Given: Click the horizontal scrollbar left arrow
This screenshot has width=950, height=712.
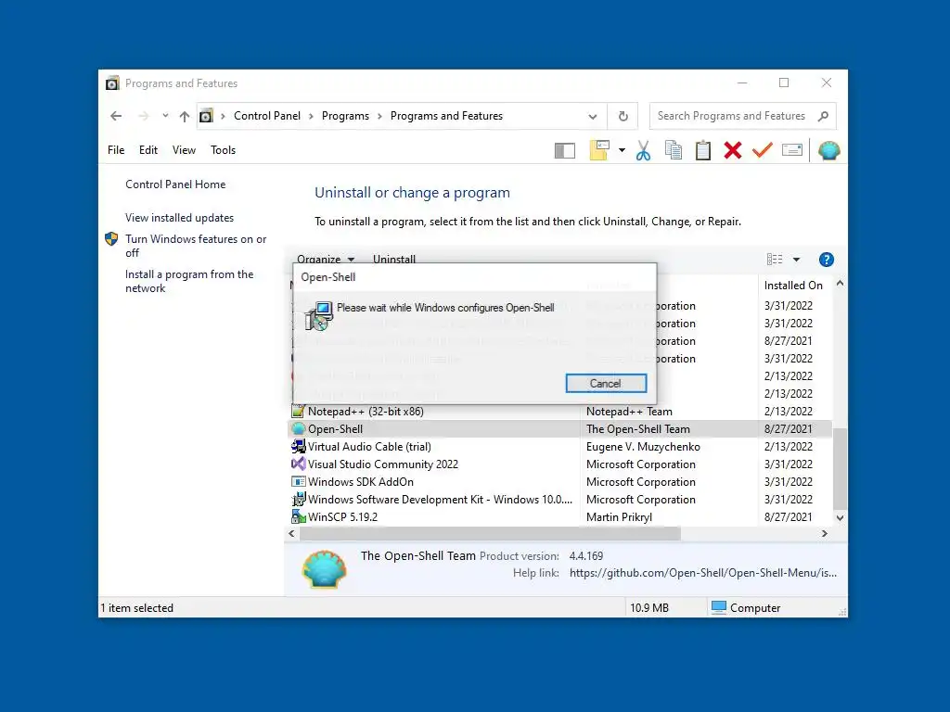Looking at the screenshot, I should point(292,533).
